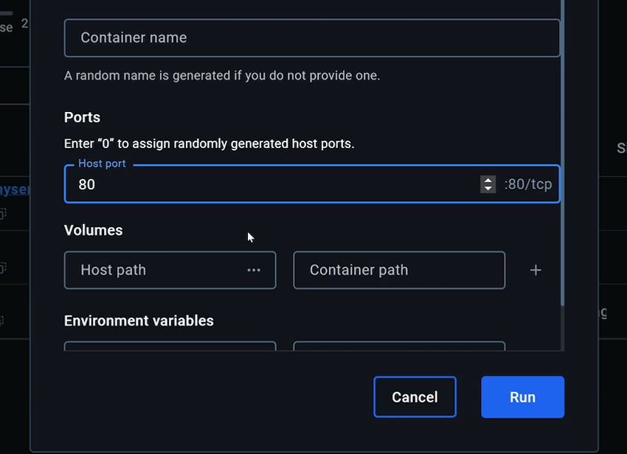Focus the first Environment variables field

click(x=170, y=346)
